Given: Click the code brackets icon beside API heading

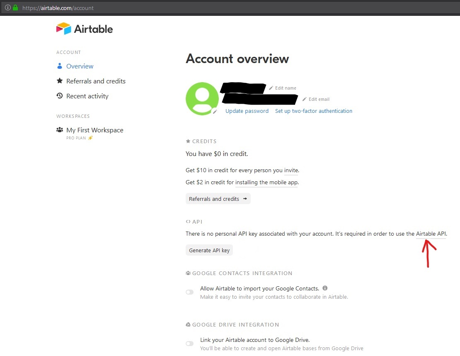Looking at the screenshot, I should point(187,222).
